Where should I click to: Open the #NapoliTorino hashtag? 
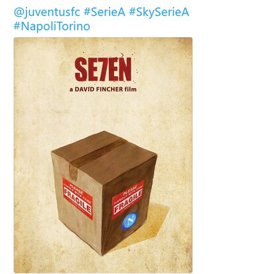[x=52, y=26]
